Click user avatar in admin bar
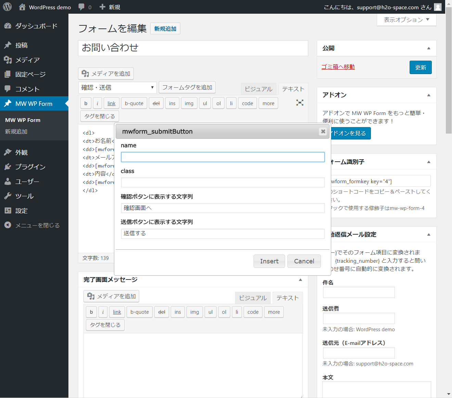The height and width of the screenshot is (398, 452). tap(438, 7)
